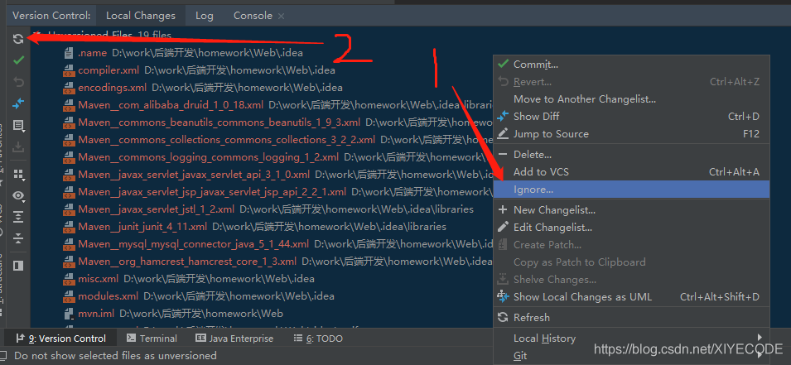Close the Console tab with its x
791x365 pixels.
point(281,16)
